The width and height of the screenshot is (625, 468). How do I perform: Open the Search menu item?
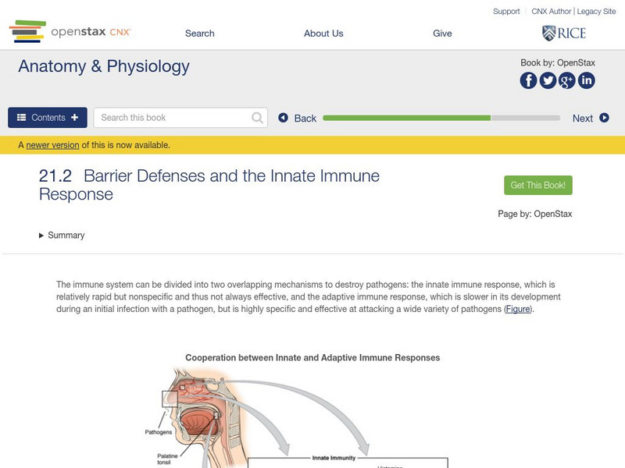(199, 34)
